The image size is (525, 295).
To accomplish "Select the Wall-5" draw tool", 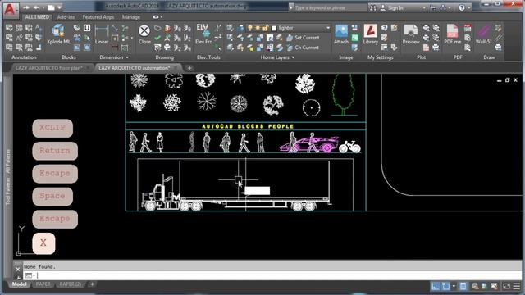I will point(483,34).
